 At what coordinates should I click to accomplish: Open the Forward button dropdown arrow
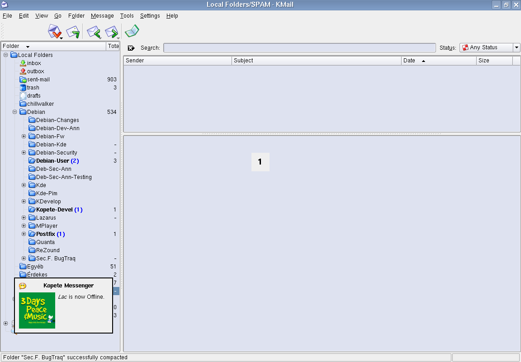tap(118, 38)
